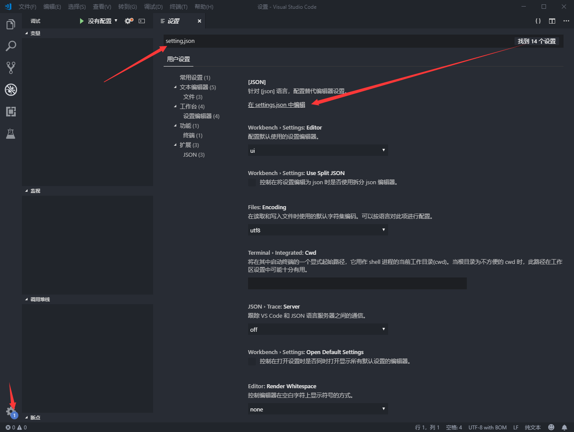This screenshot has height=432, width=574.
Task: Start debugging with the green play button
Action: point(81,21)
